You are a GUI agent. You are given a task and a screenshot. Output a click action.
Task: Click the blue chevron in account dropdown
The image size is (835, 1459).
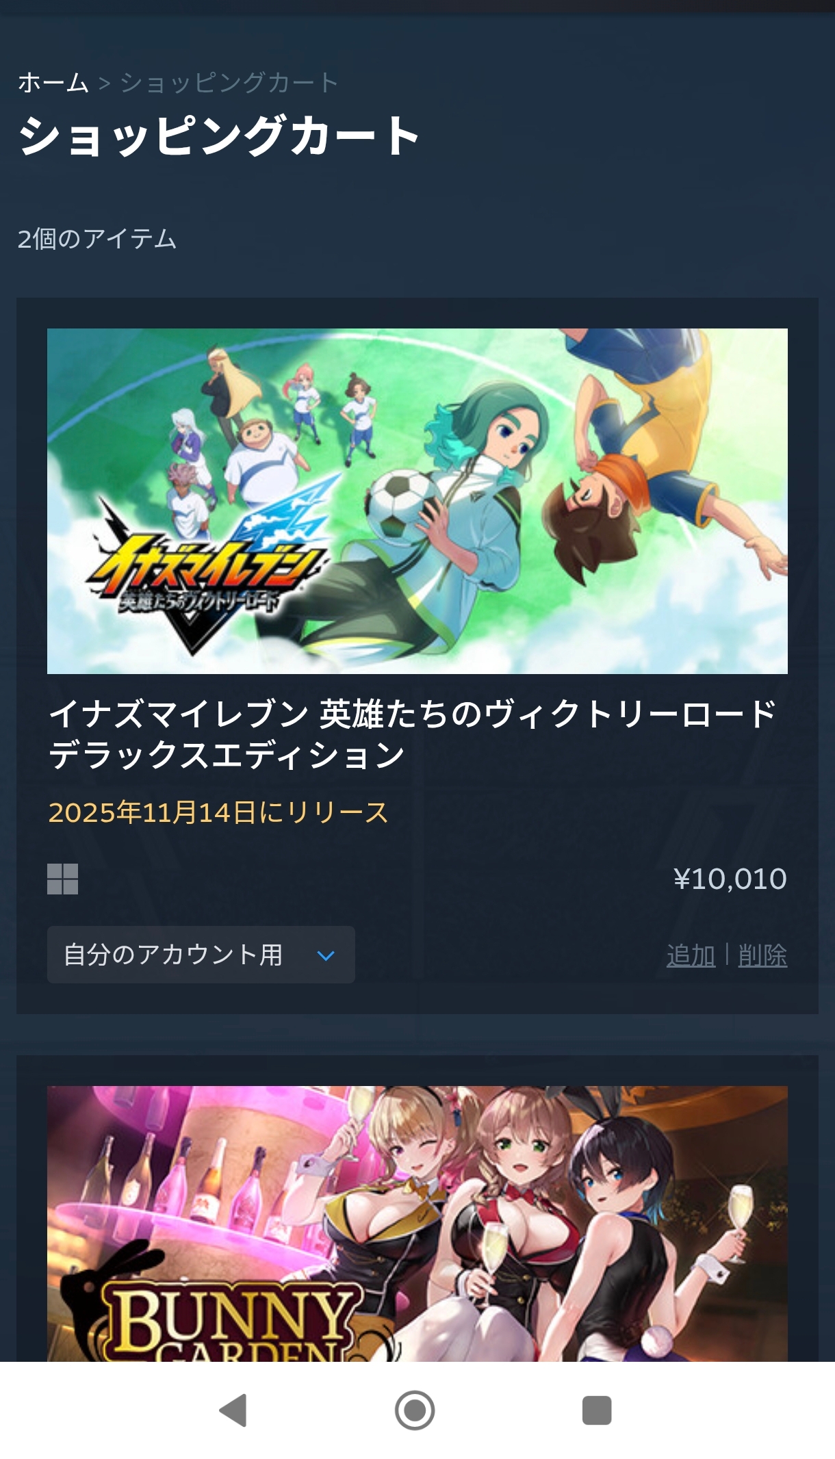(x=326, y=955)
